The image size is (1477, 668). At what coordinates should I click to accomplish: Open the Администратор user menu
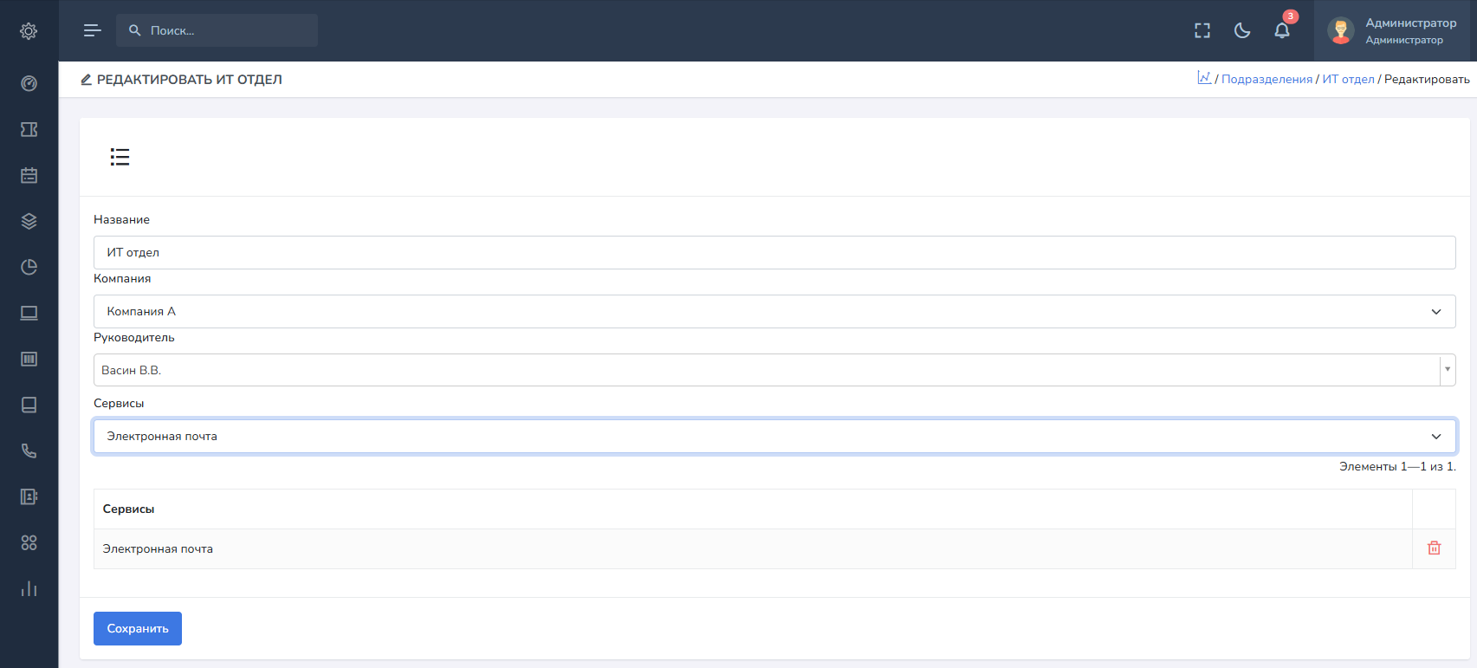(x=1394, y=31)
